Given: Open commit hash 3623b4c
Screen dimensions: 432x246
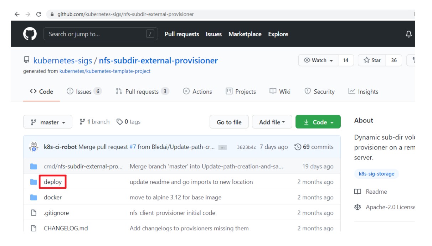Looking at the screenshot, I should [246, 147].
